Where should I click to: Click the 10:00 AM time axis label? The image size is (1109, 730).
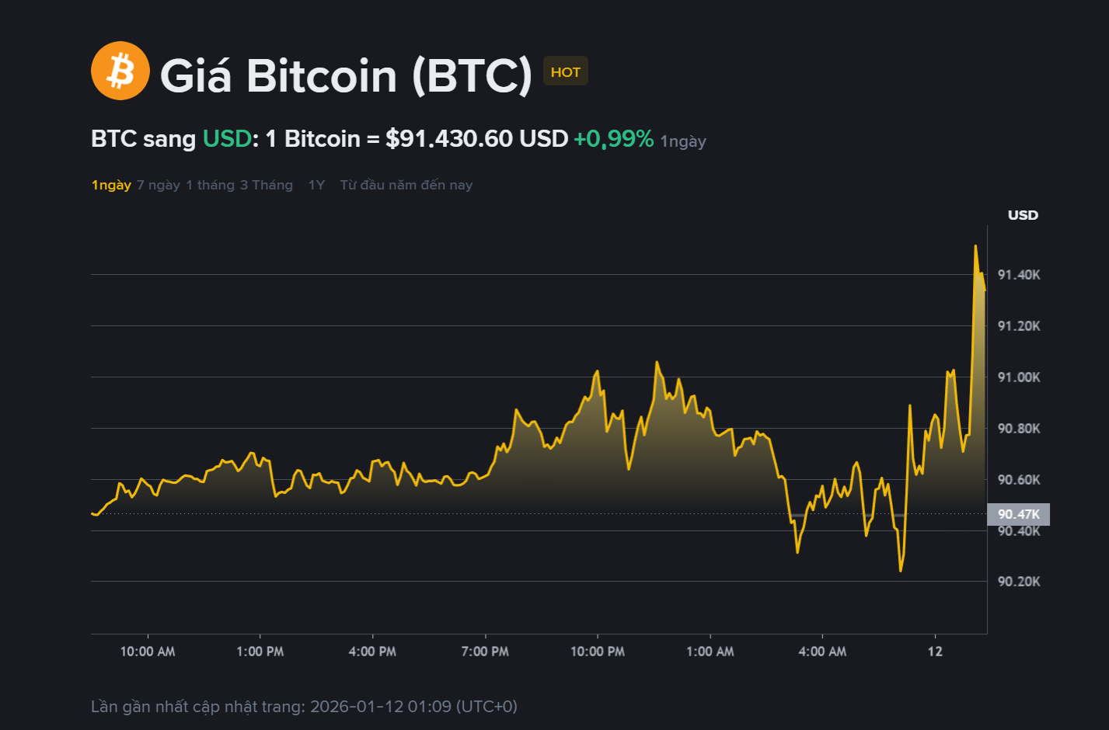tap(148, 652)
